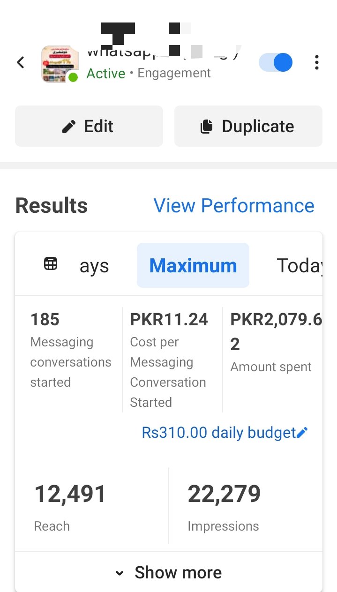Screen dimensions: 337x592
Task: Toggle the ad active switch off
Action: point(276,62)
